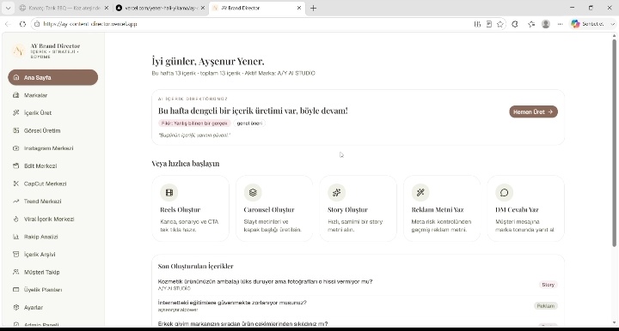Click the AY logo in the sidebar
Image resolution: width=619 pixels, height=331 pixels.
point(18,51)
